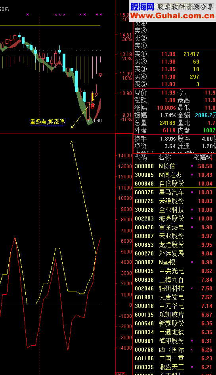Select stock row 600375 星马汽车

click(x=174, y=192)
